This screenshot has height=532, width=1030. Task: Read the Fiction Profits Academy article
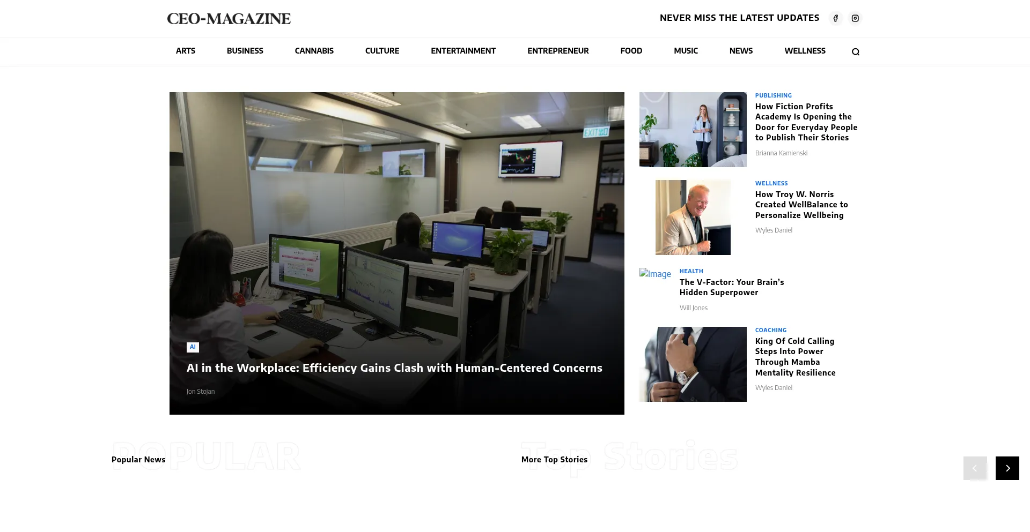point(806,122)
